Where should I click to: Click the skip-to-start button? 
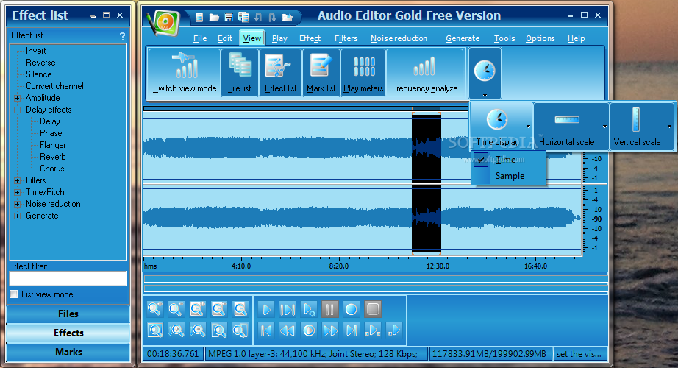pos(266,330)
